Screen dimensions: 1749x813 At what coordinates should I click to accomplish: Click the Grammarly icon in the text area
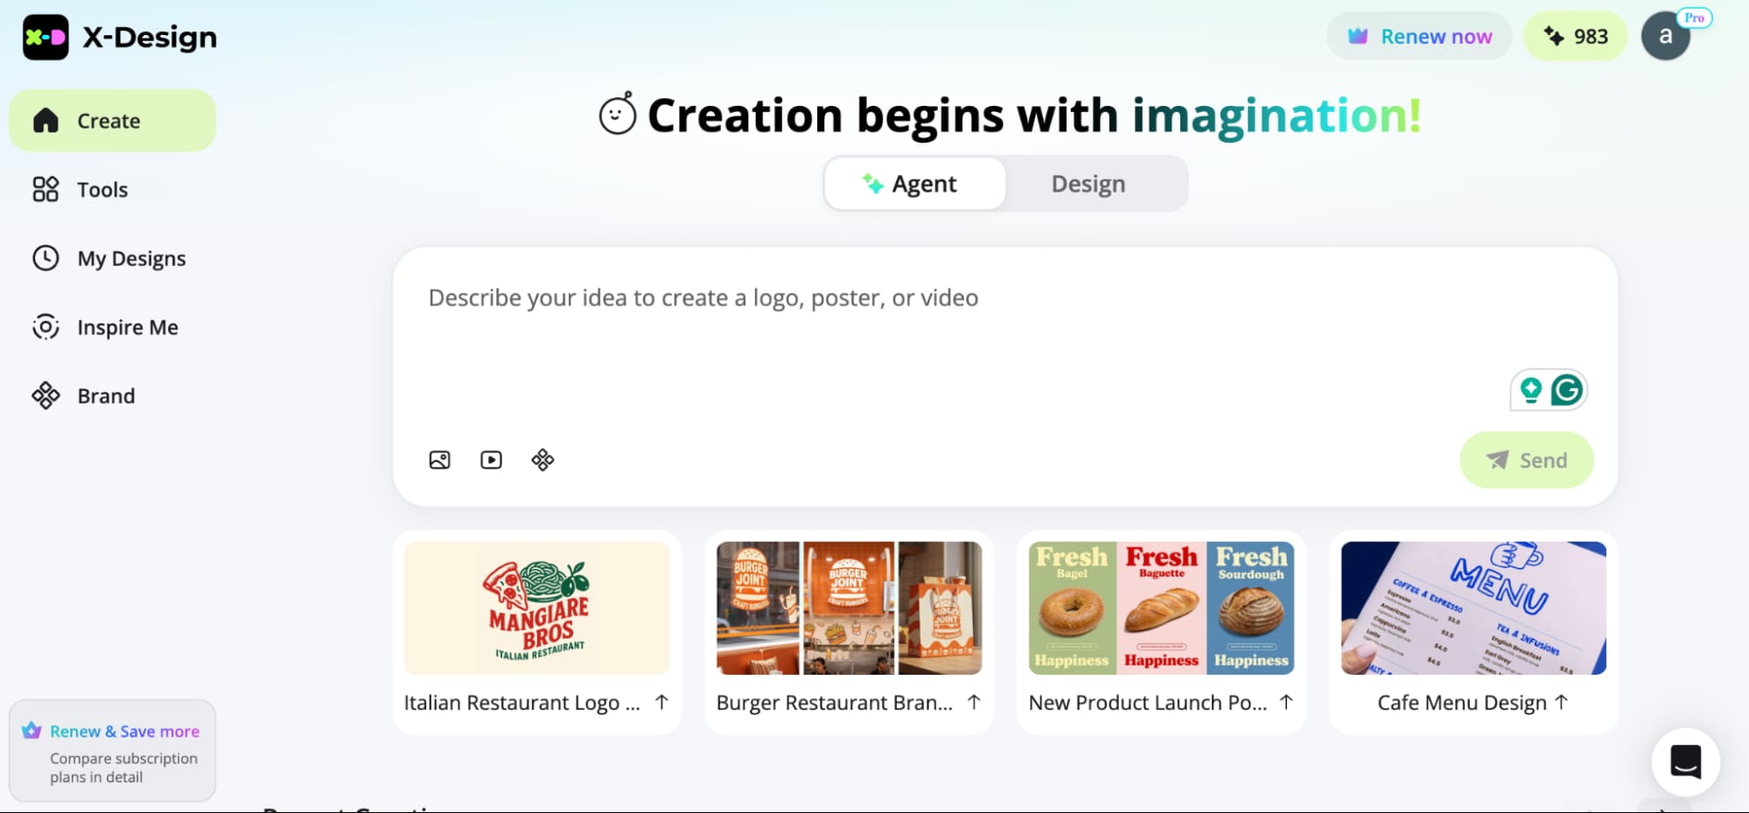(x=1566, y=390)
